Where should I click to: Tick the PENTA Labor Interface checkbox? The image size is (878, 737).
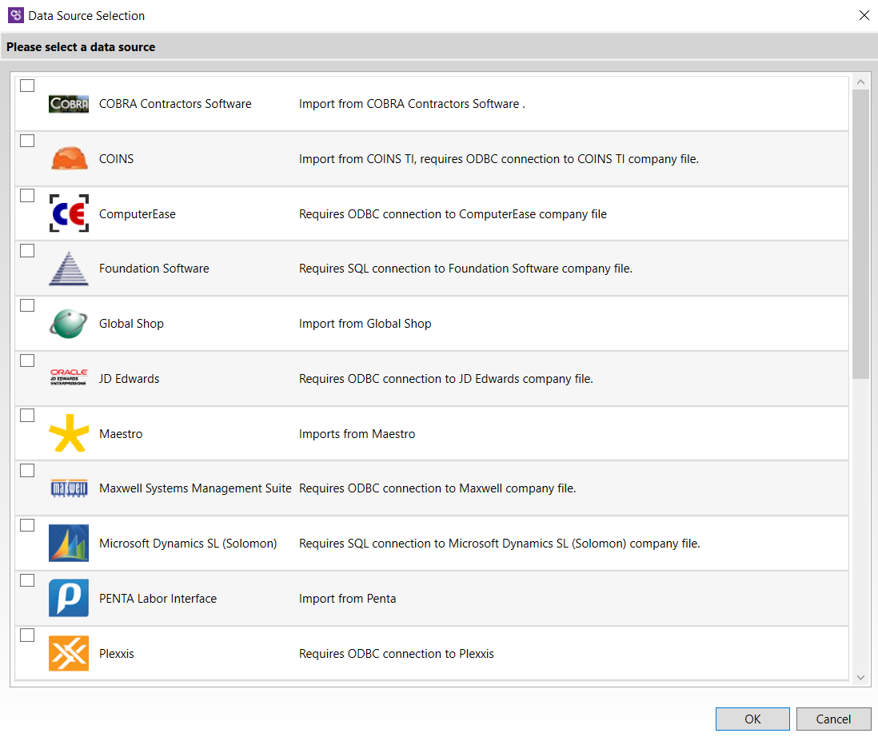(x=27, y=580)
